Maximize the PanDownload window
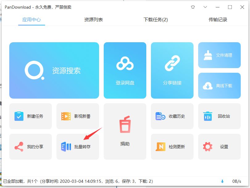 click(230, 7)
